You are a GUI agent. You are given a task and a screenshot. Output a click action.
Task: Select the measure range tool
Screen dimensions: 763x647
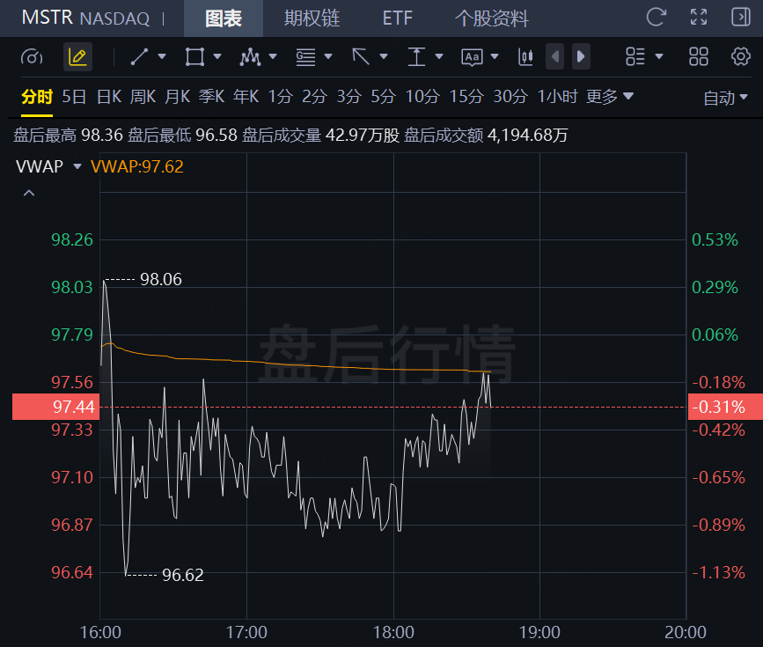416,57
